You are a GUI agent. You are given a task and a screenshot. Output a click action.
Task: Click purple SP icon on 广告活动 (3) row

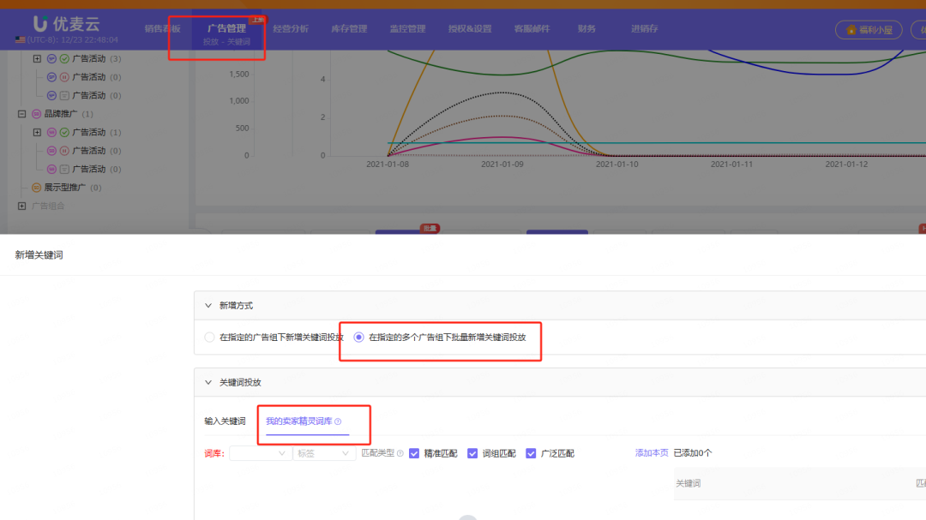pyautogui.click(x=51, y=58)
